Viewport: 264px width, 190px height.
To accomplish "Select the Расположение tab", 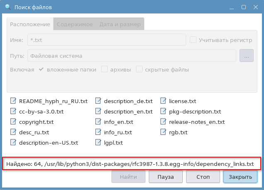I will (x=30, y=25).
